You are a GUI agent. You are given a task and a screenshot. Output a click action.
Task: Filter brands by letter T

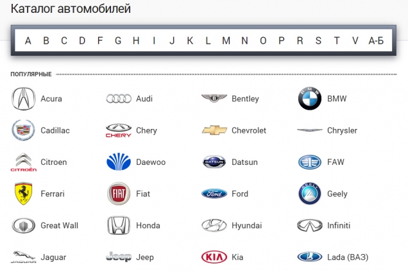(337, 40)
